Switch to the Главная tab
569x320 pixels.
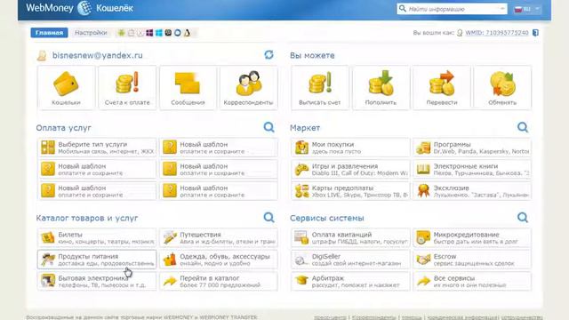tap(50, 33)
